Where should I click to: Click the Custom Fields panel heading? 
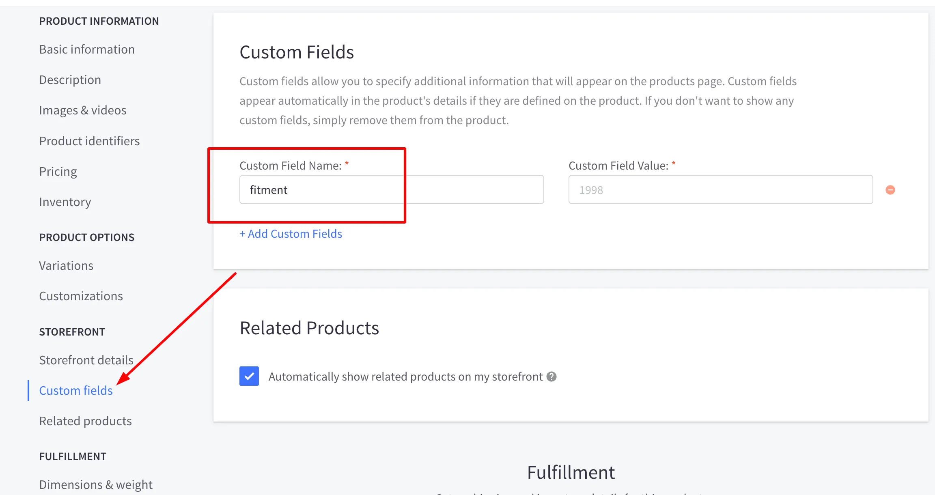[x=296, y=52]
